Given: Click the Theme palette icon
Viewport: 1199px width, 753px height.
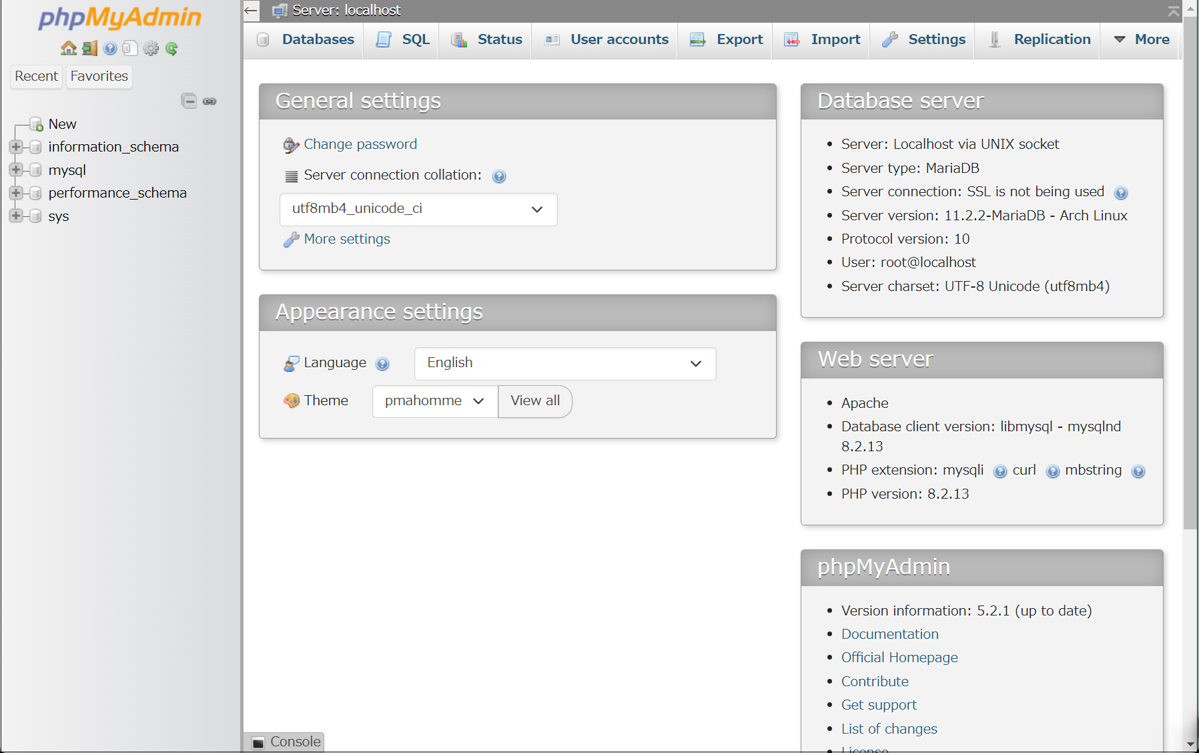Looking at the screenshot, I should click(x=291, y=401).
